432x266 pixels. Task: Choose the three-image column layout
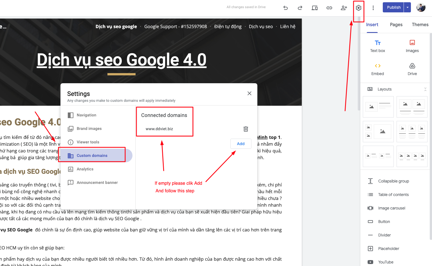pyautogui.click(x=412, y=132)
